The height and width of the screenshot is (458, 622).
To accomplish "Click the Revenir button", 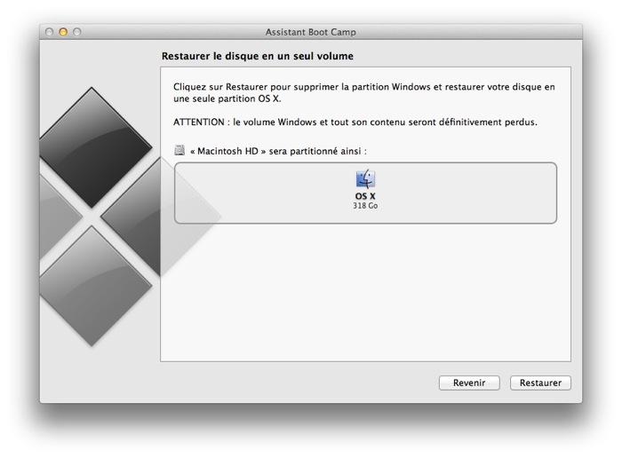I will (469, 383).
